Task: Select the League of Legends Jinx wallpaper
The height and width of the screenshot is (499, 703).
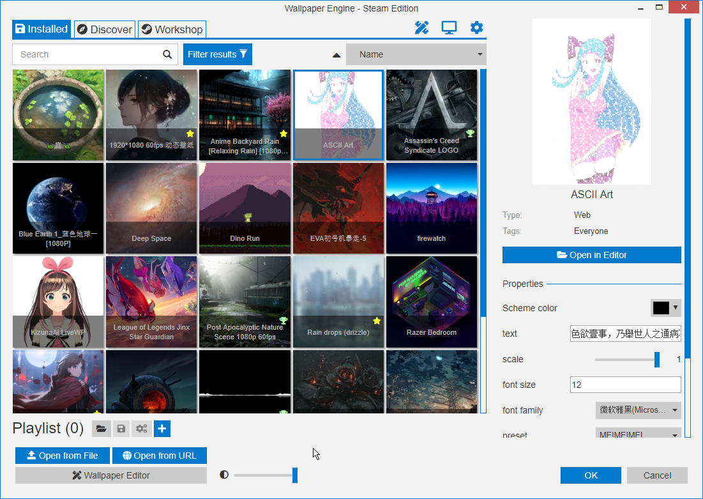Action: [151, 302]
